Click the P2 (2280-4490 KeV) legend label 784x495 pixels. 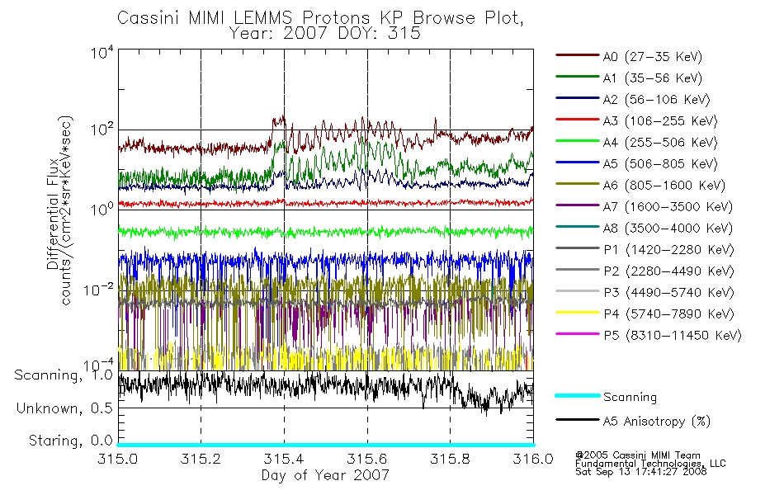[668, 271]
